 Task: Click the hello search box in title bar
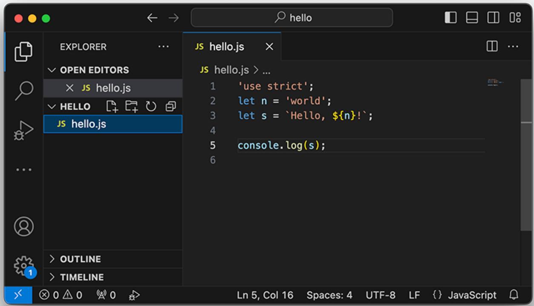[292, 17]
